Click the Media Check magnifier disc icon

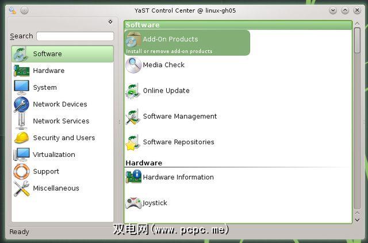pyautogui.click(x=133, y=65)
